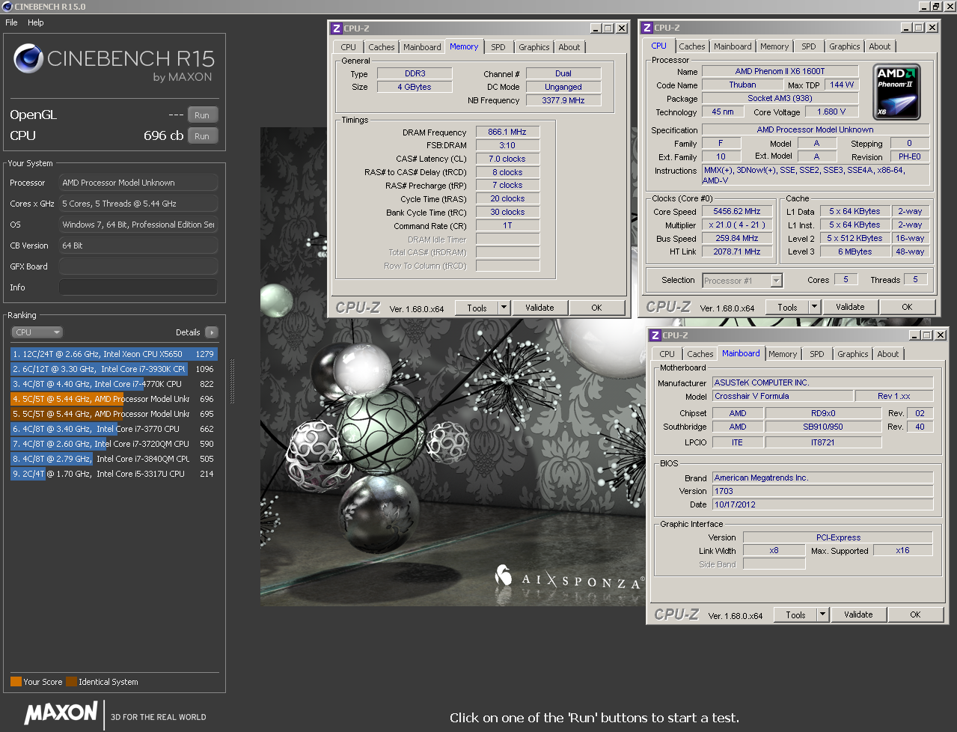The width and height of the screenshot is (957, 732).
Task: Switch to Mainboard tab in Memory CPU-Z window
Action: point(422,47)
